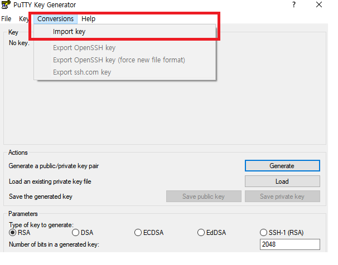
Task: Click the number of bits field showing 2048
Action: (x=289, y=244)
